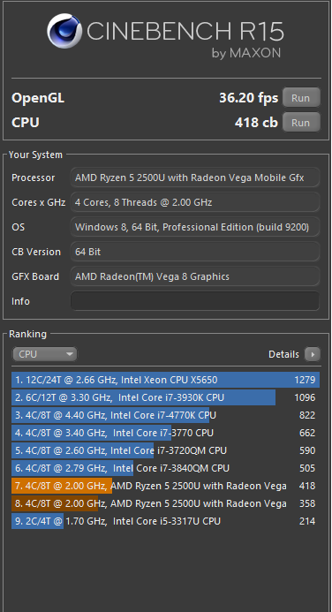Viewport: 332px width, 612px height.
Task: Select the Intel Xeon X5650 ranking entry
Action: coord(166,380)
